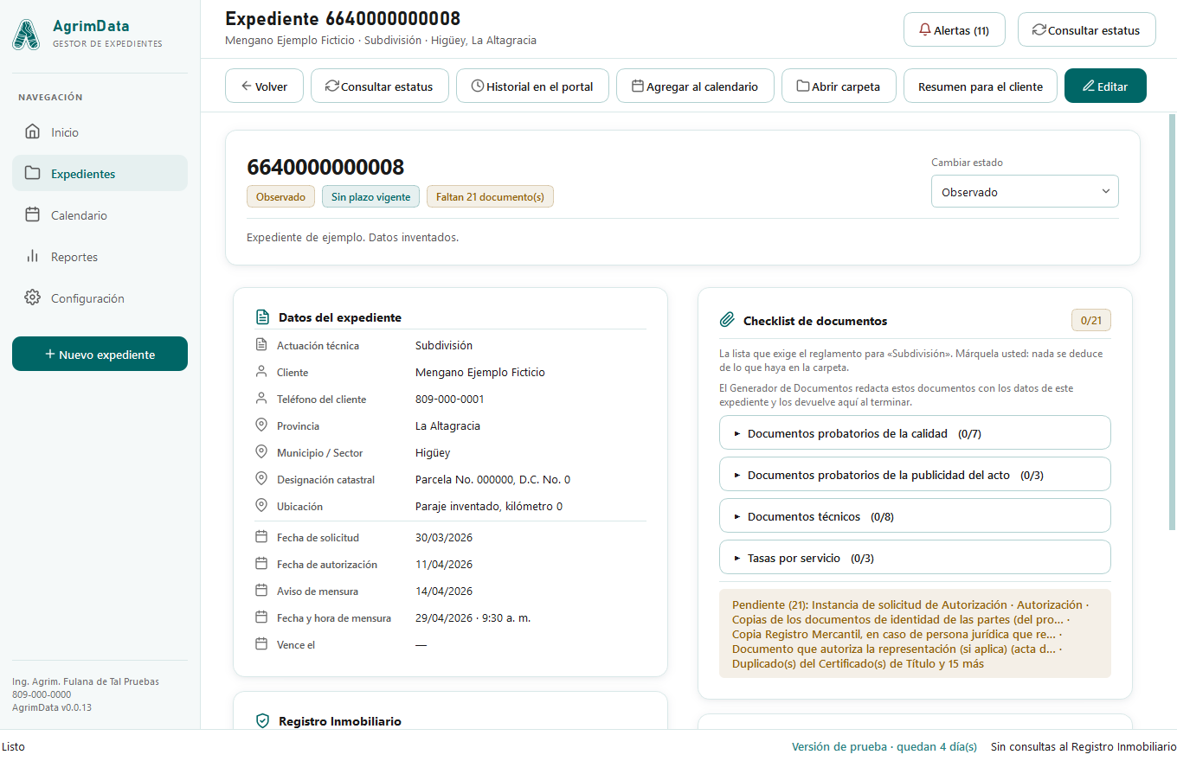Open Inicio from the sidebar
Viewport: 1177px width, 761px height.
(100, 132)
